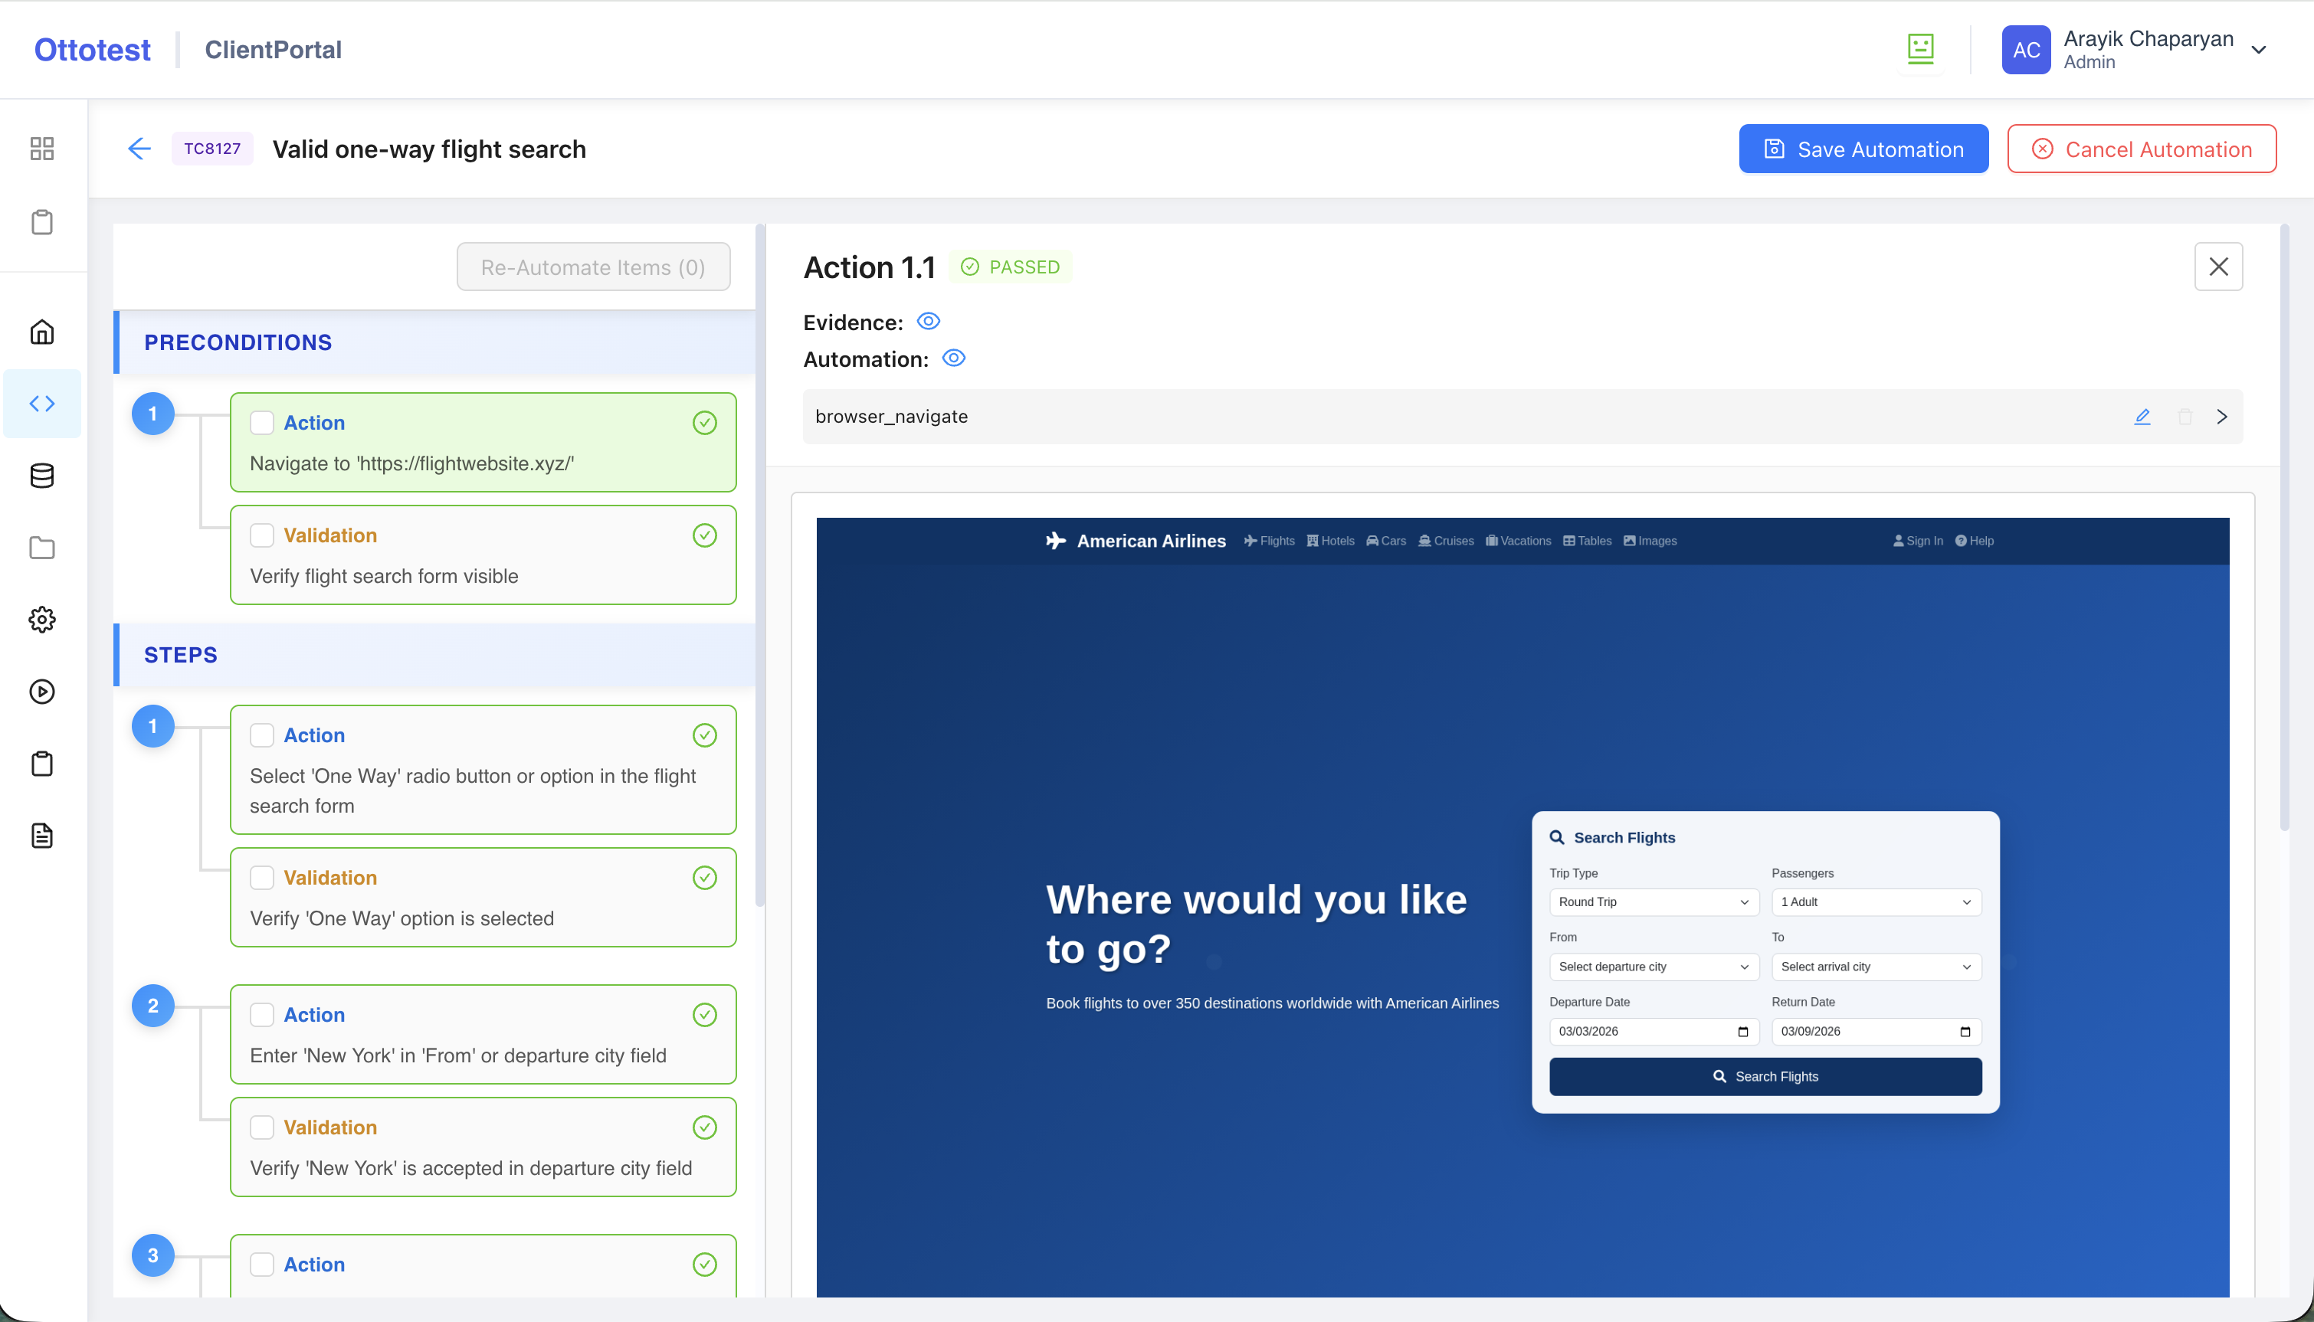Click the back arrow next to TC8127
Viewport: 2314px width, 1322px height.
(x=139, y=149)
